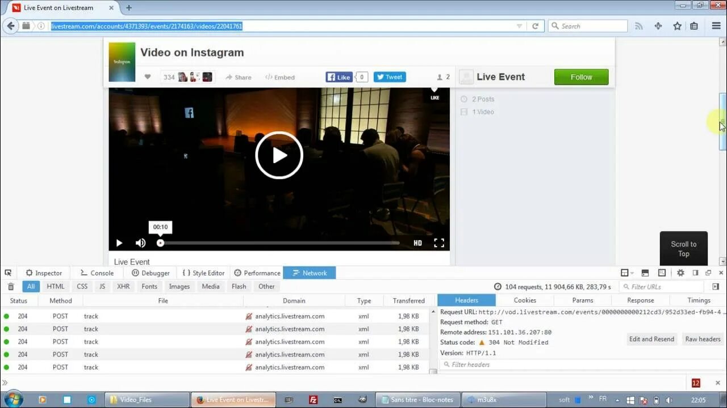The image size is (727, 408).
Task: Toggle the split console icon in devtools
Action: [645, 273]
